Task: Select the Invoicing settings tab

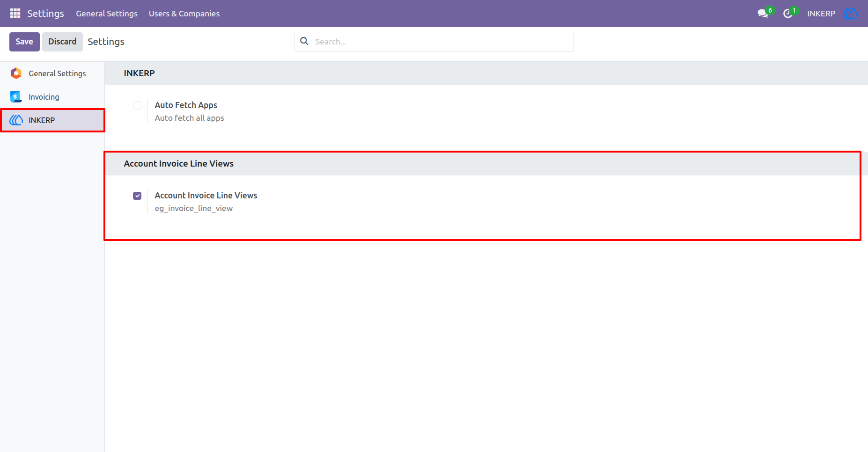Action: pos(52,97)
